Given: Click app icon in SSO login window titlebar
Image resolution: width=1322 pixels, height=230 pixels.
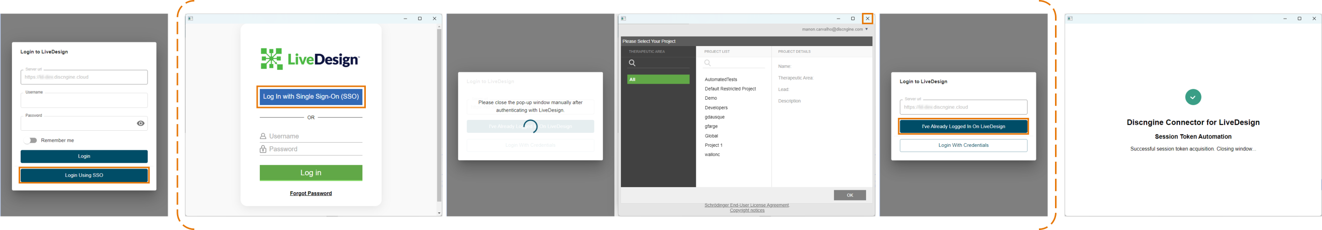Looking at the screenshot, I should pyautogui.click(x=190, y=19).
